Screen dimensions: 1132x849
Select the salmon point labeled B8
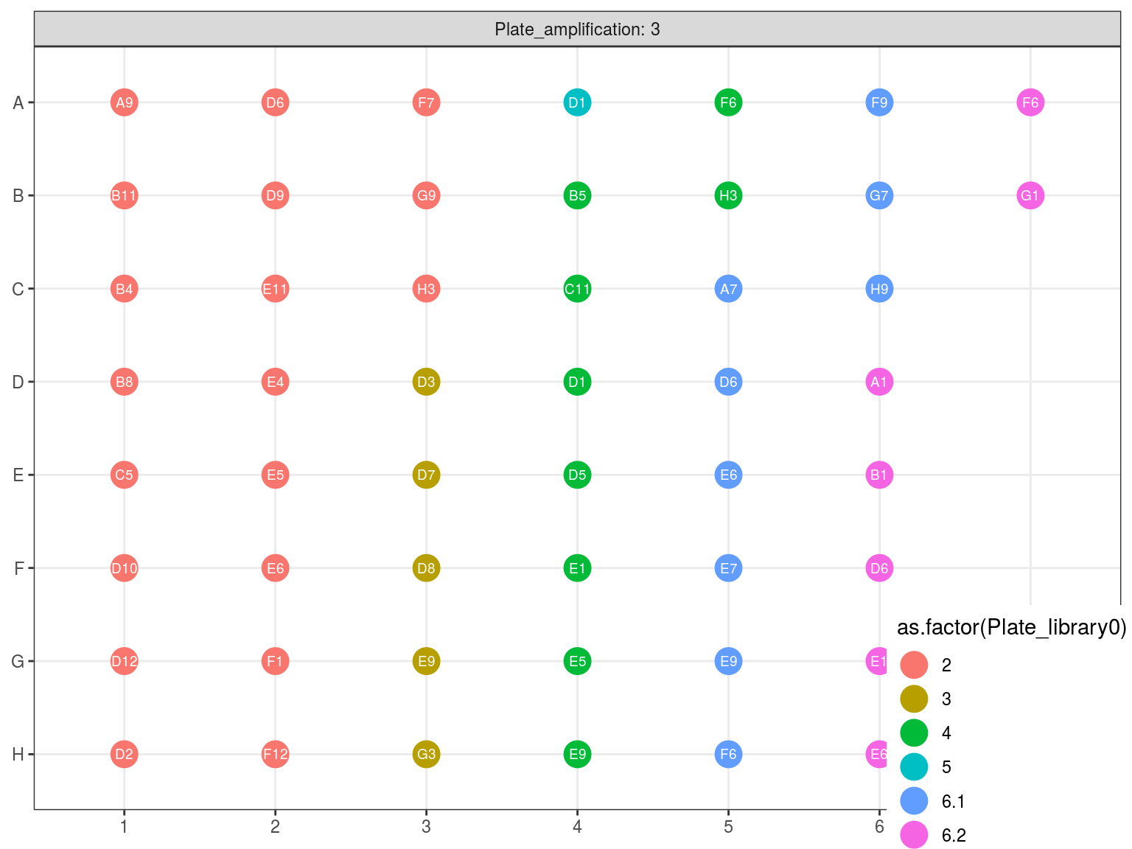124,382
